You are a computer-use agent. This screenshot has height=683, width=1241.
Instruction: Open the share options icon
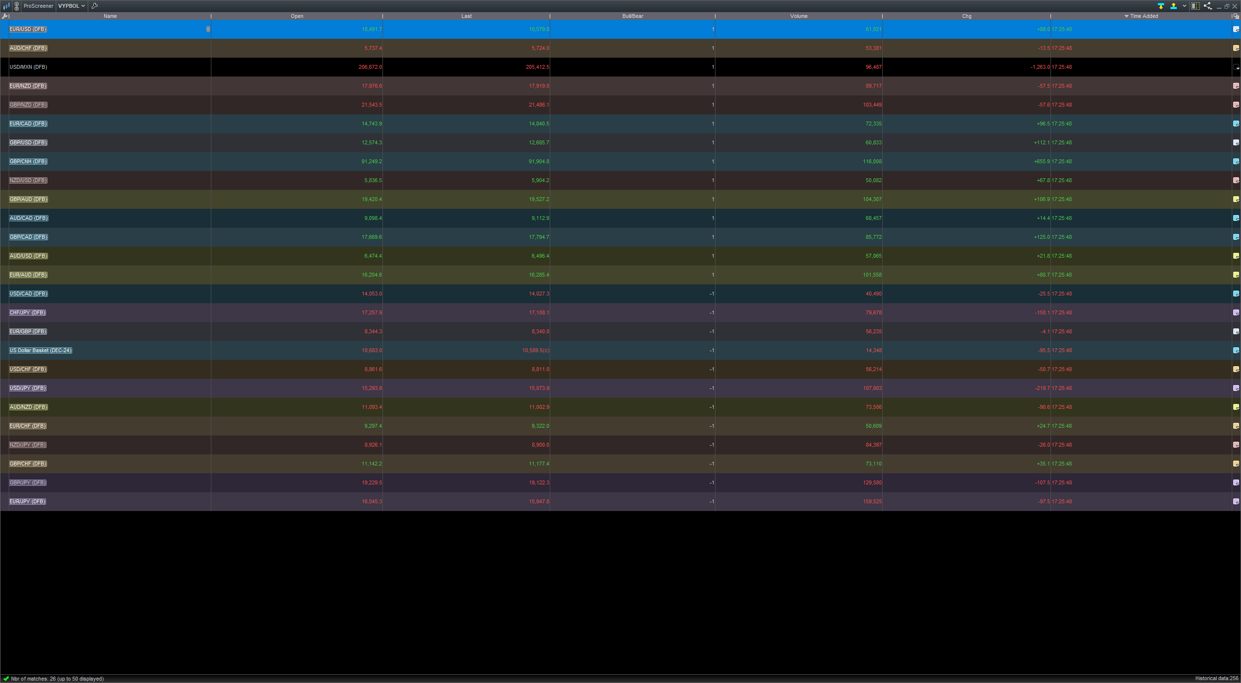tap(1208, 6)
